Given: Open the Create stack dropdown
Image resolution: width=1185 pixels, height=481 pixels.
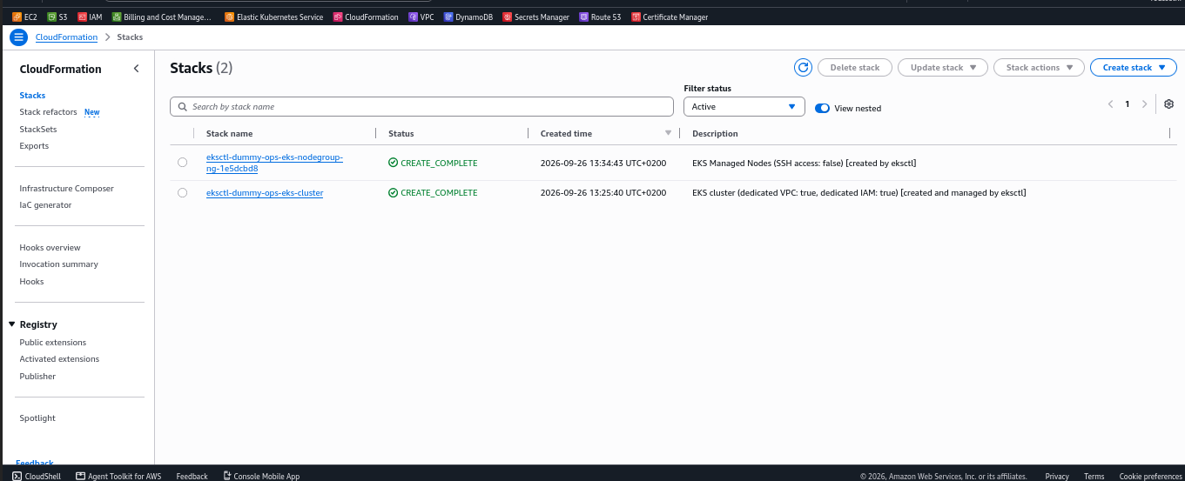Looking at the screenshot, I should click(1133, 67).
